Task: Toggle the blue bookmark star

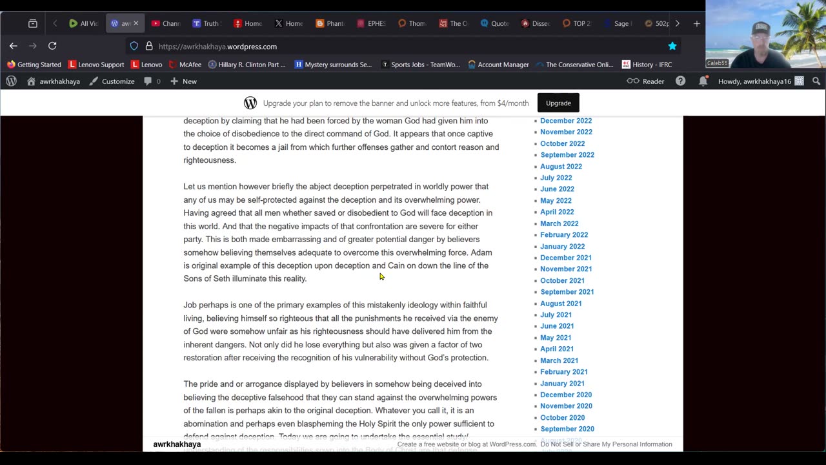Action: pos(672,46)
